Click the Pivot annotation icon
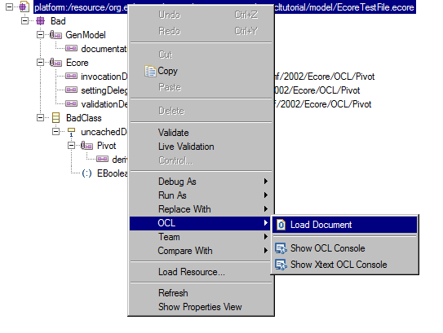 86,146
